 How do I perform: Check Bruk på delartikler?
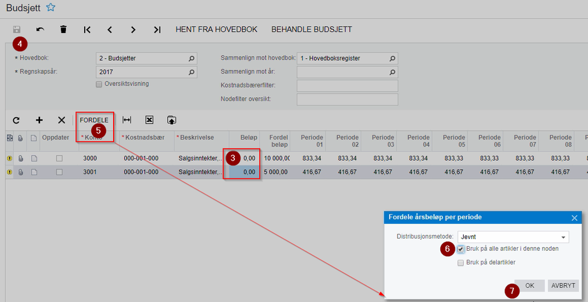click(x=461, y=263)
